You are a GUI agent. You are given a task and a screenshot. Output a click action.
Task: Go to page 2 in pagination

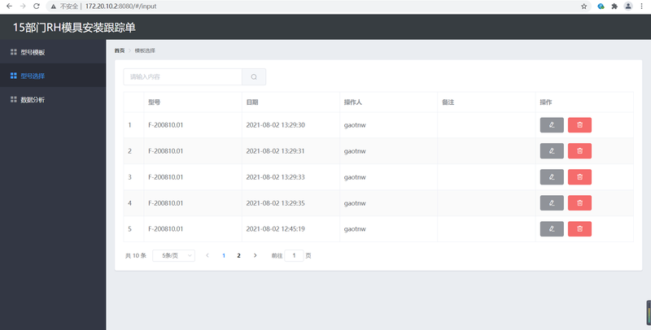[x=238, y=255]
